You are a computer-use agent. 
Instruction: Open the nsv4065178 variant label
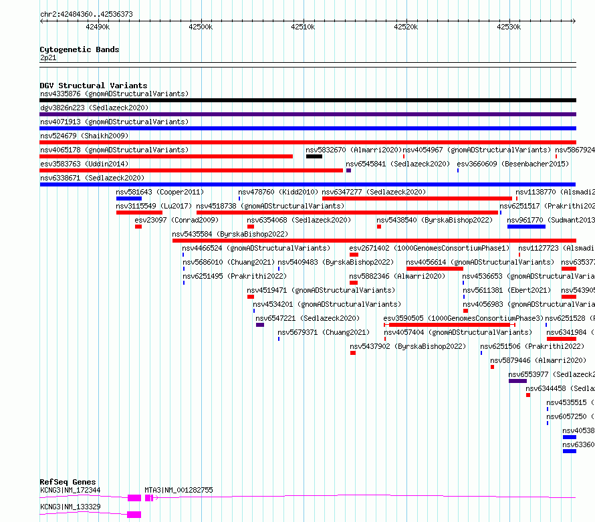tap(114, 150)
